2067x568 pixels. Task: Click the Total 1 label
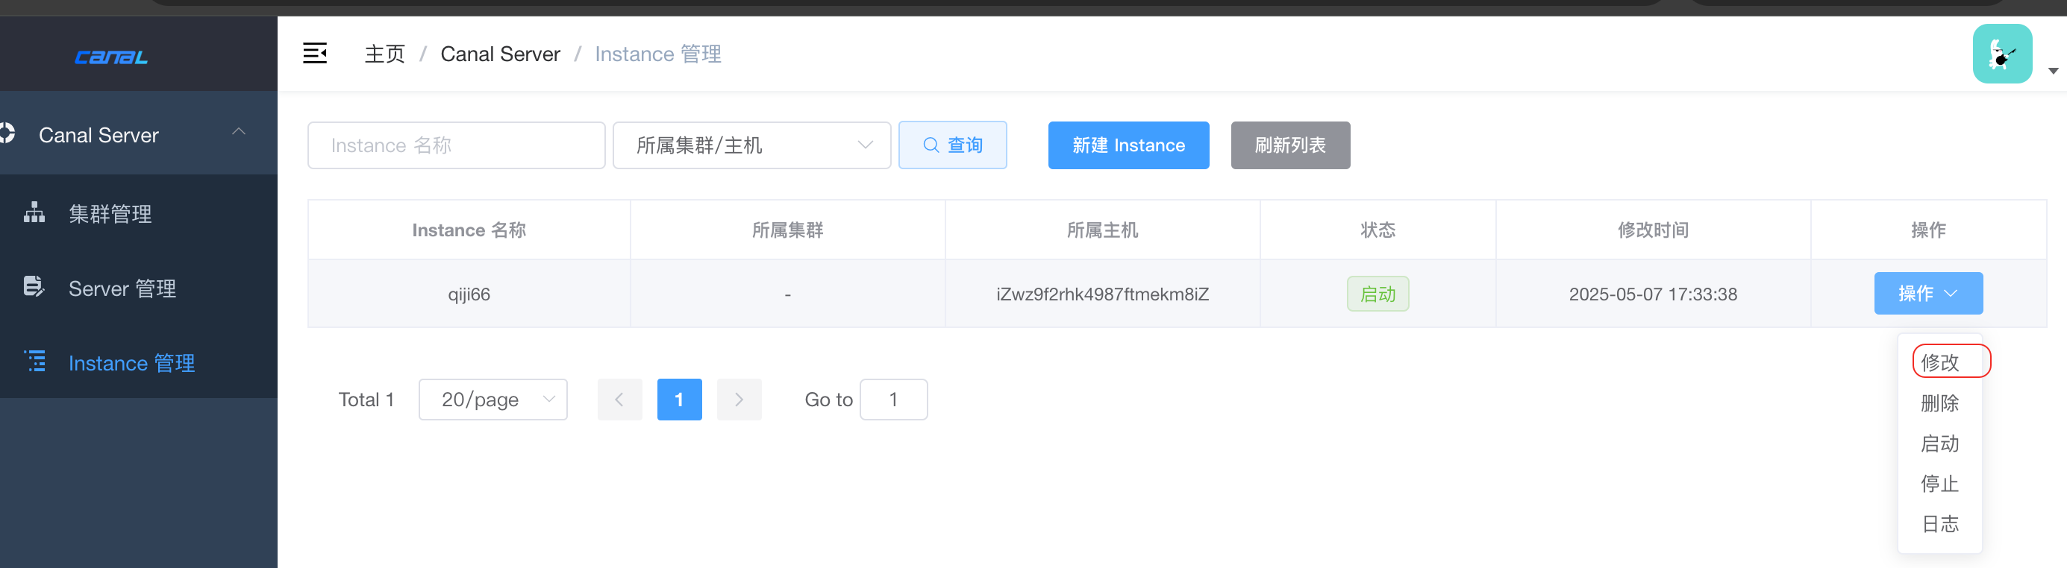(366, 399)
